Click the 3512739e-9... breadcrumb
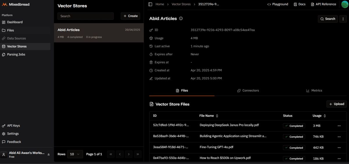This screenshot has height=164, width=349. [x=209, y=4]
